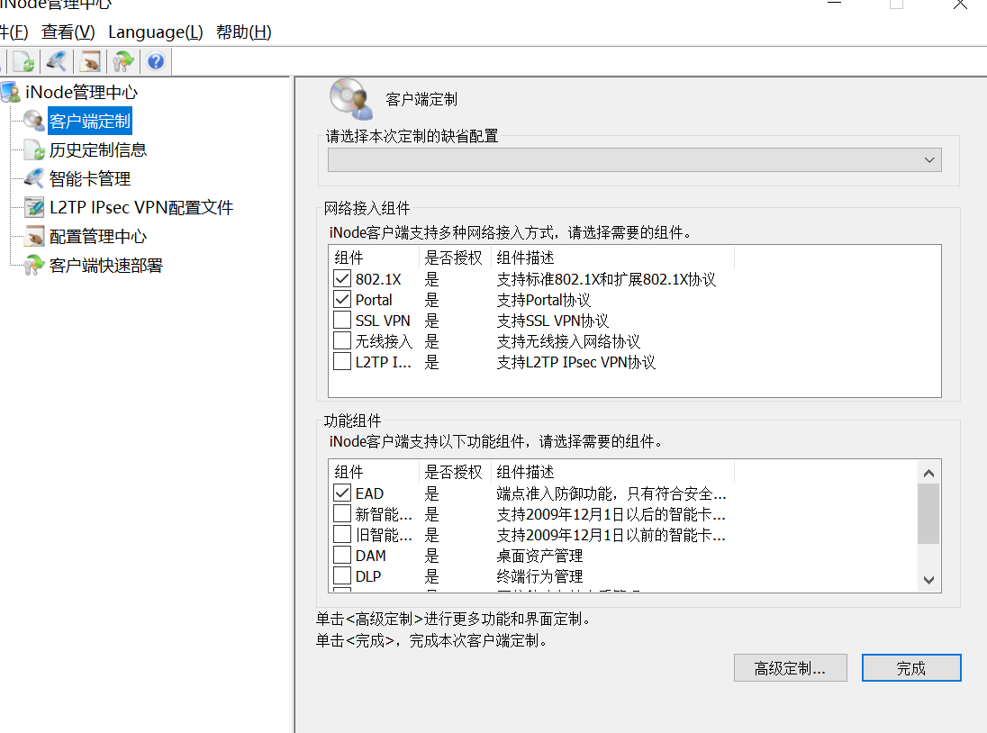Select L2TP IPsec VPN配置文件 tree icon
Viewport: 987px width, 733px height.
34,208
